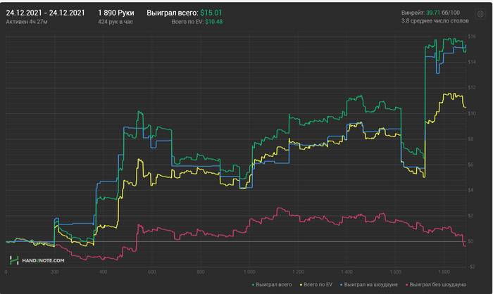Click the -$2 y-axis label
The height and width of the screenshot is (294, 493).
pyautogui.click(x=471, y=267)
